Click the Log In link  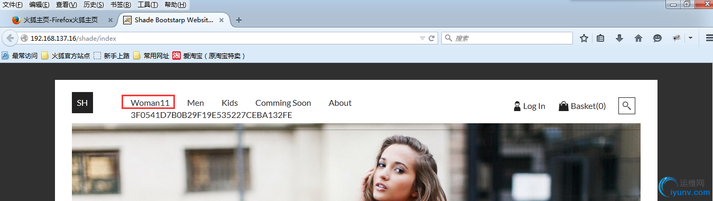[x=530, y=106]
